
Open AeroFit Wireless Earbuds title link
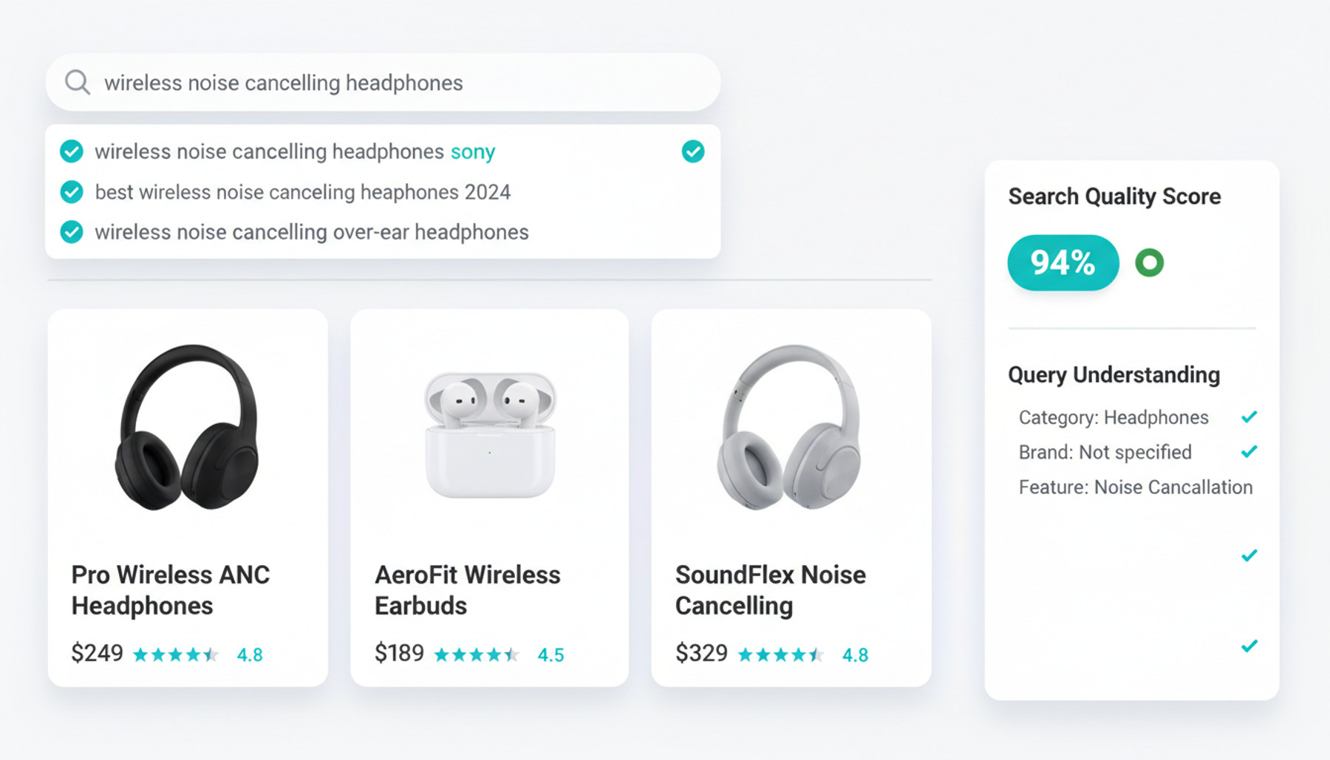467,590
